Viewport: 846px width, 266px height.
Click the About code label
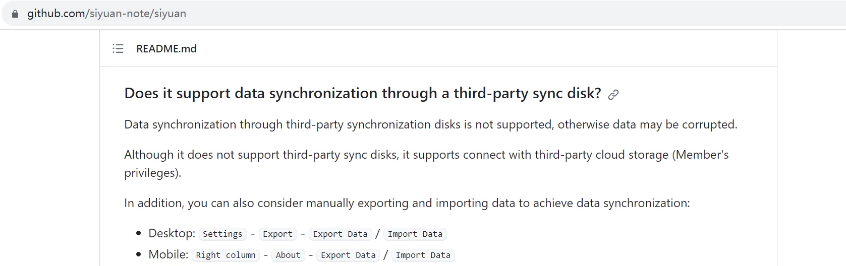(288, 255)
